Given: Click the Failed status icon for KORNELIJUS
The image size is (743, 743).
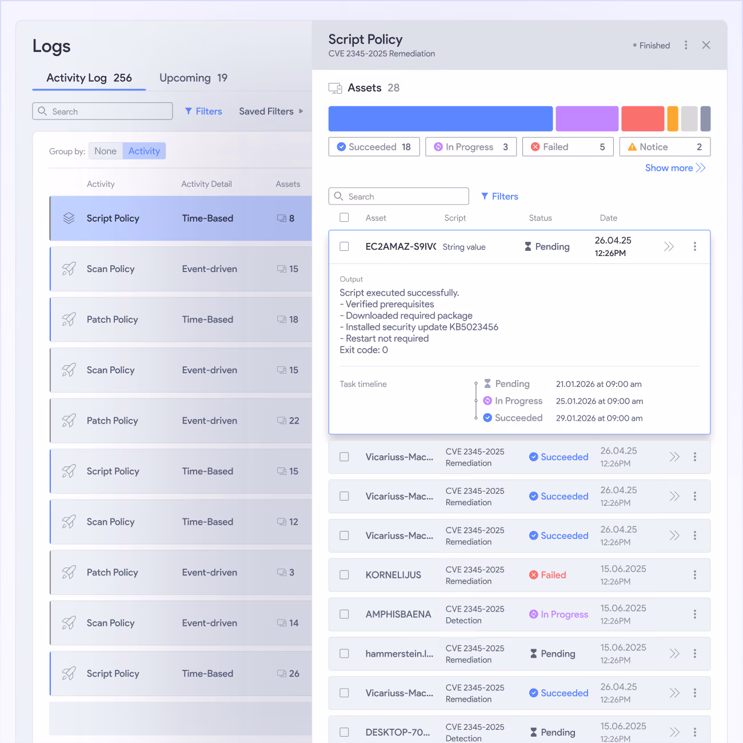Looking at the screenshot, I should 534,575.
